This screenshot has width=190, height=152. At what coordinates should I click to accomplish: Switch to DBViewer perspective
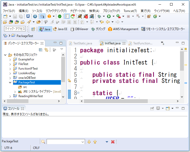[79, 29]
